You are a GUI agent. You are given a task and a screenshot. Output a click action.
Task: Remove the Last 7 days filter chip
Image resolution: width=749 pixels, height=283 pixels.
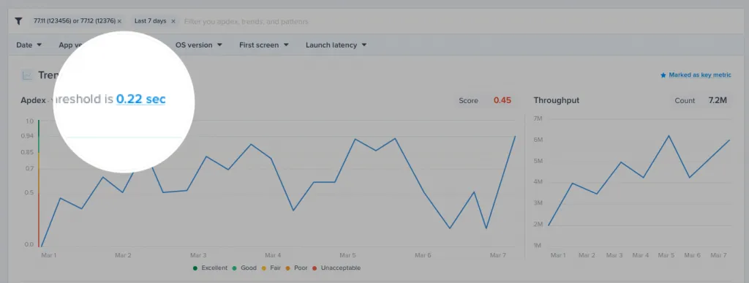click(173, 21)
